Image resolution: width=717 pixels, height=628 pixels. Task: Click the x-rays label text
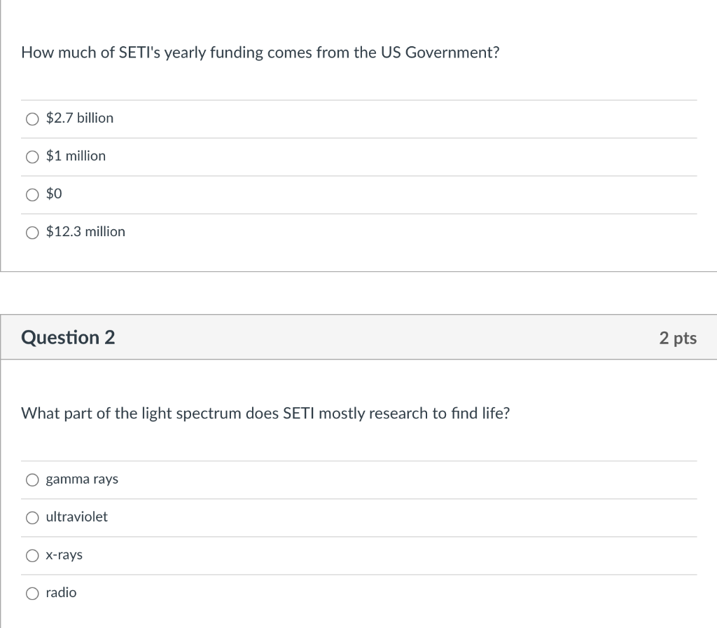[x=63, y=555]
